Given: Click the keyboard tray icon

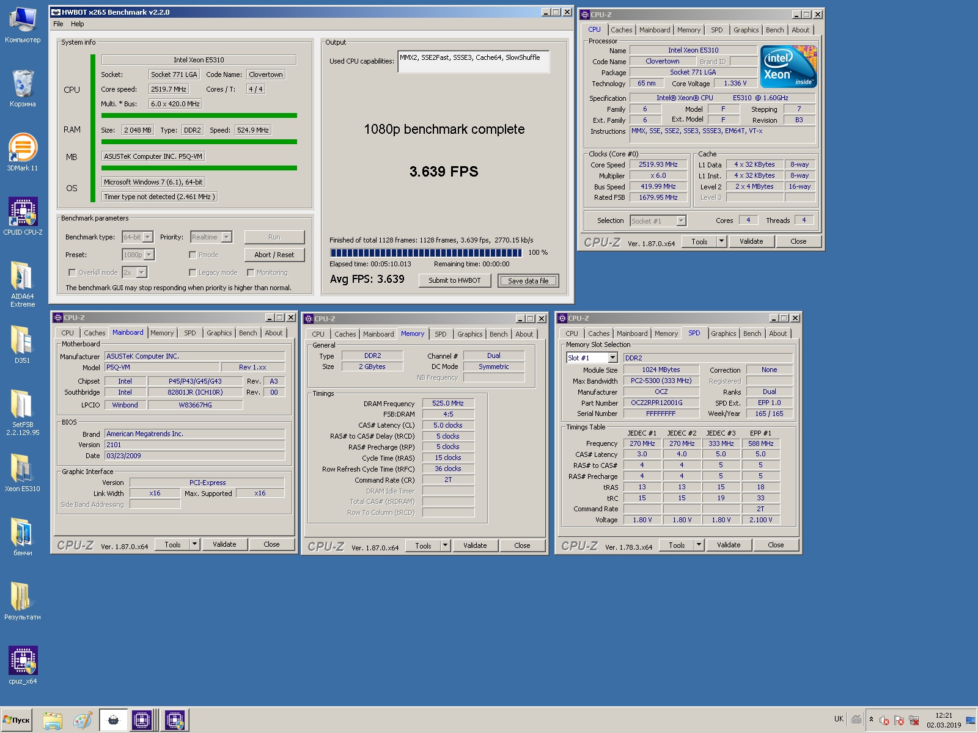Looking at the screenshot, I should [856, 720].
